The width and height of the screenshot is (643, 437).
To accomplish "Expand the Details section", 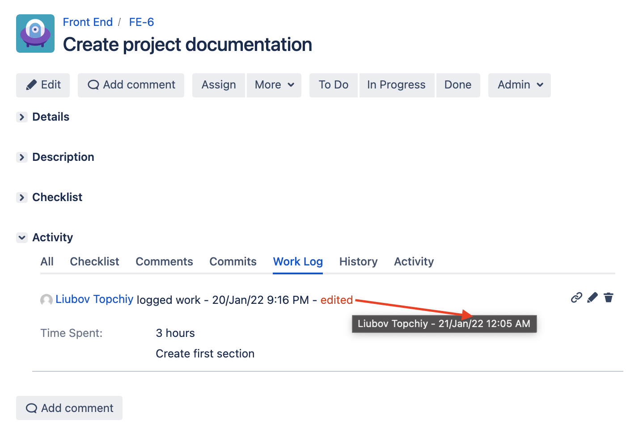I will pyautogui.click(x=22, y=117).
